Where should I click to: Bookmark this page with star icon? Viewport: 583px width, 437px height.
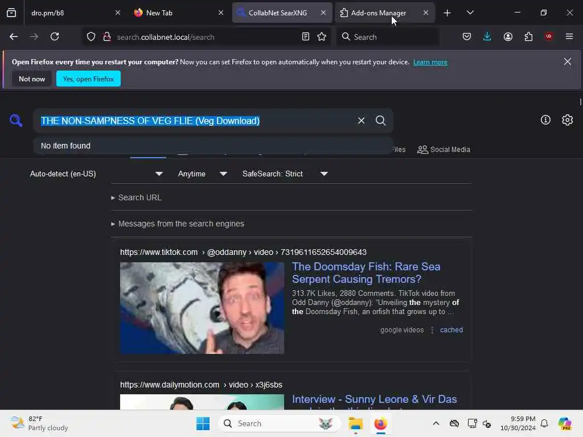(x=322, y=37)
